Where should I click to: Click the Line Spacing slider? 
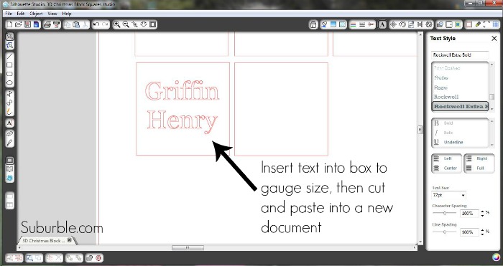(444, 232)
